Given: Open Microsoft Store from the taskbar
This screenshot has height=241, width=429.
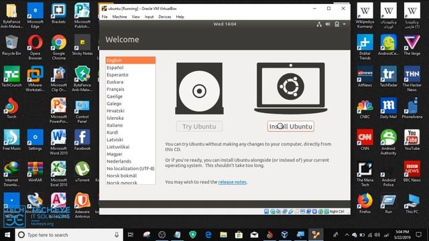Looking at the screenshot, I should (x=239, y=235).
